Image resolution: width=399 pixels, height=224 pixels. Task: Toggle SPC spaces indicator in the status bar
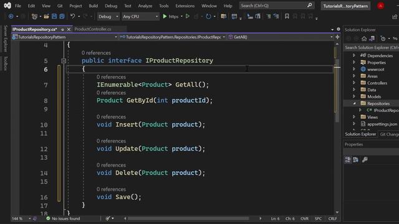point(318,218)
